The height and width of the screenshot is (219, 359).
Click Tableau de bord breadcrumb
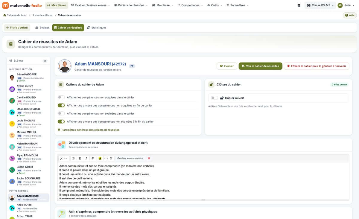[x=16, y=15]
